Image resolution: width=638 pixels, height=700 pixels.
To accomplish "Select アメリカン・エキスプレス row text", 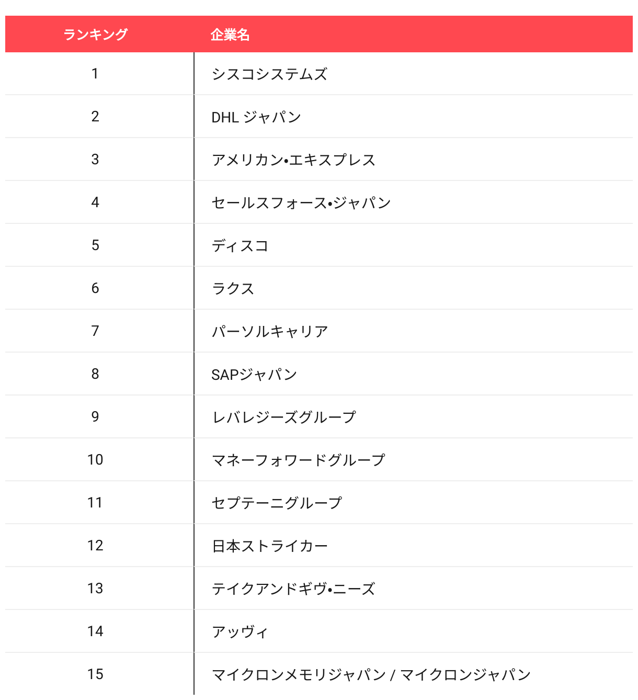I will (x=293, y=160).
